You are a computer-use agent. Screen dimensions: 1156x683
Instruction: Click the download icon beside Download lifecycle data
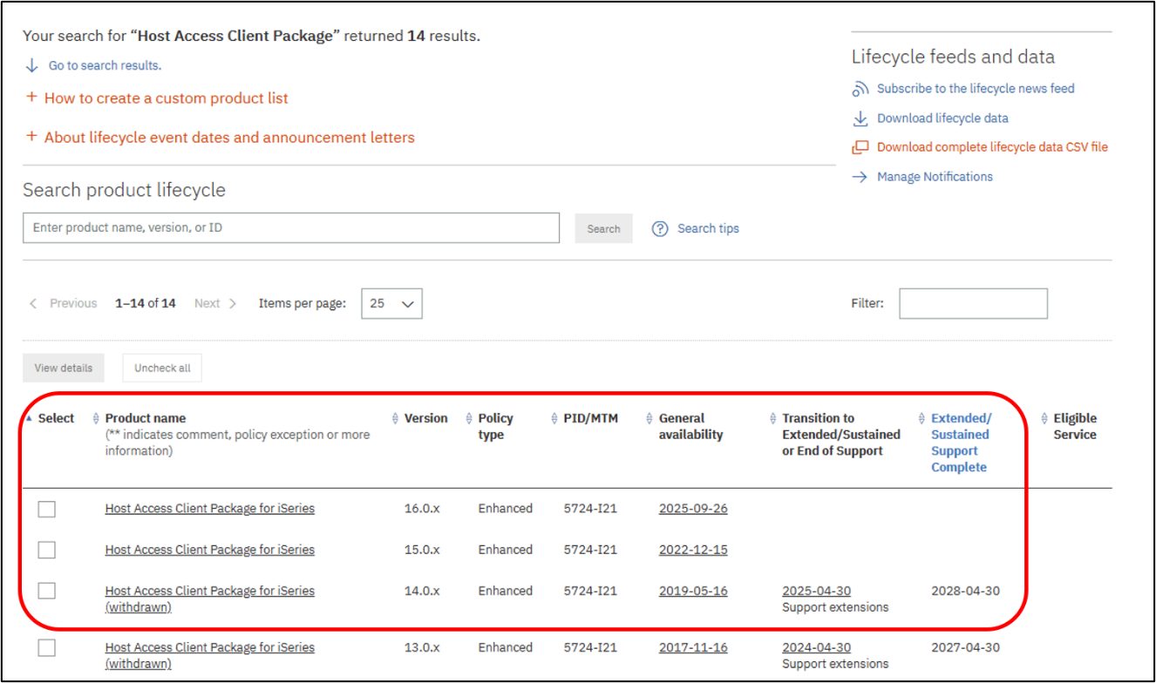pos(860,118)
